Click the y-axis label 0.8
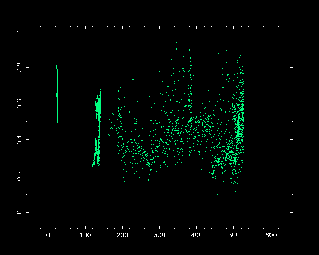This screenshot has width=319, height=255. coord(19,67)
